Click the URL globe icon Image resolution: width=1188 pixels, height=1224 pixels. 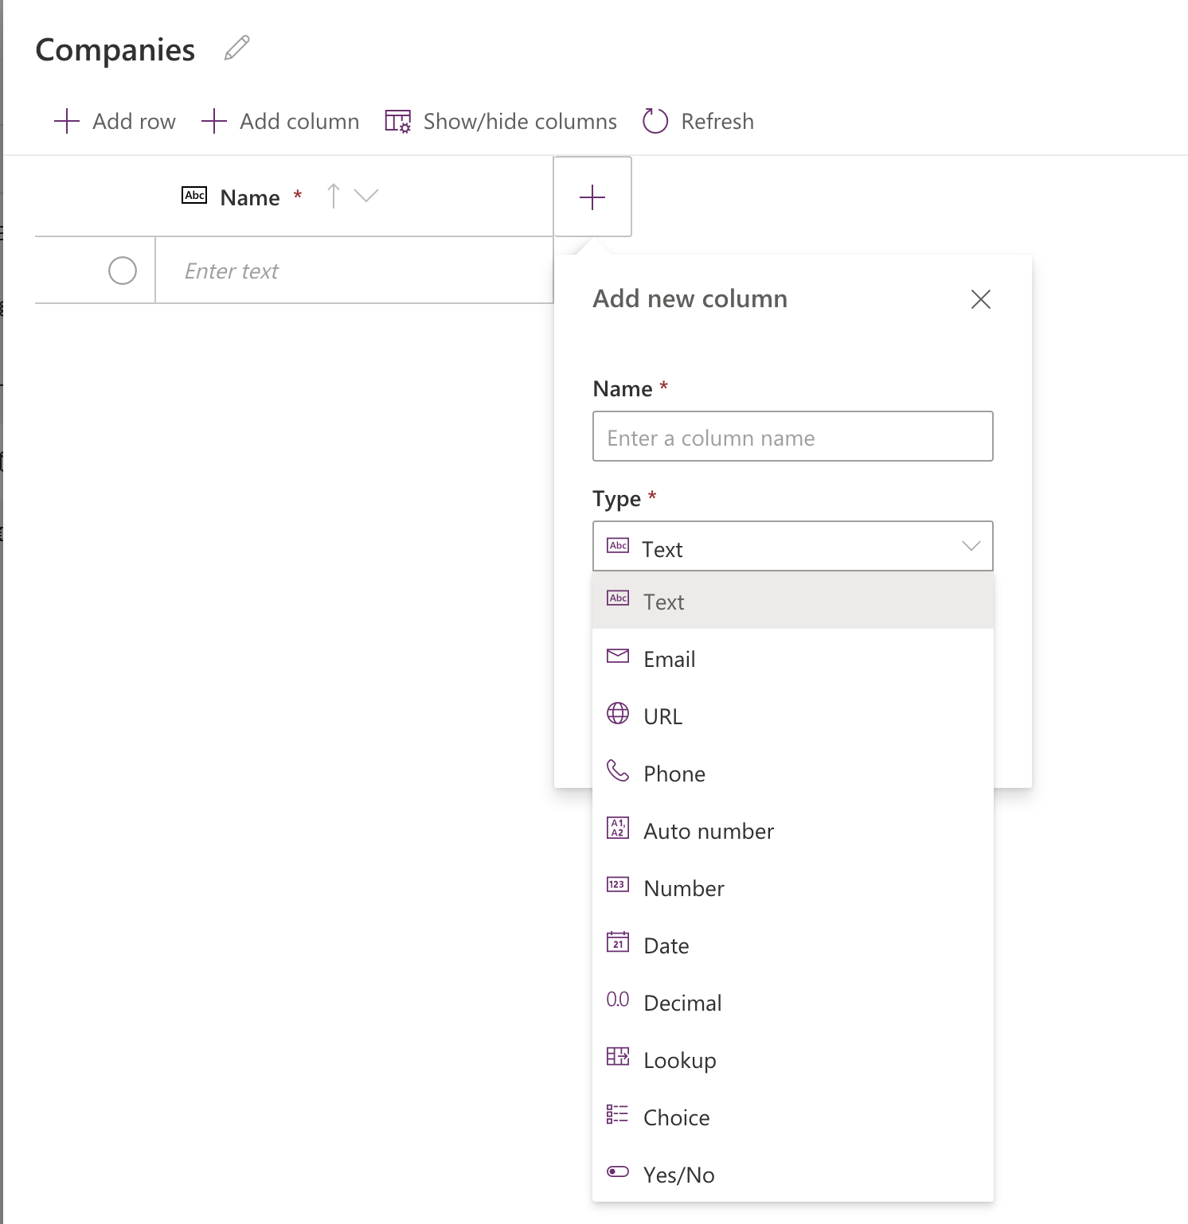(x=617, y=714)
